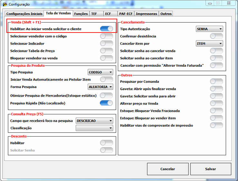The image size is (238, 181).
Task: Open the 'Tipo Pesquisa' CODIGO dropdown
Action: [x=100, y=72]
